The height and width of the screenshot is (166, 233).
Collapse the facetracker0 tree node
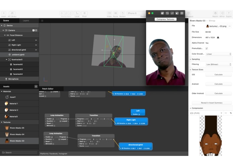pos(6,59)
